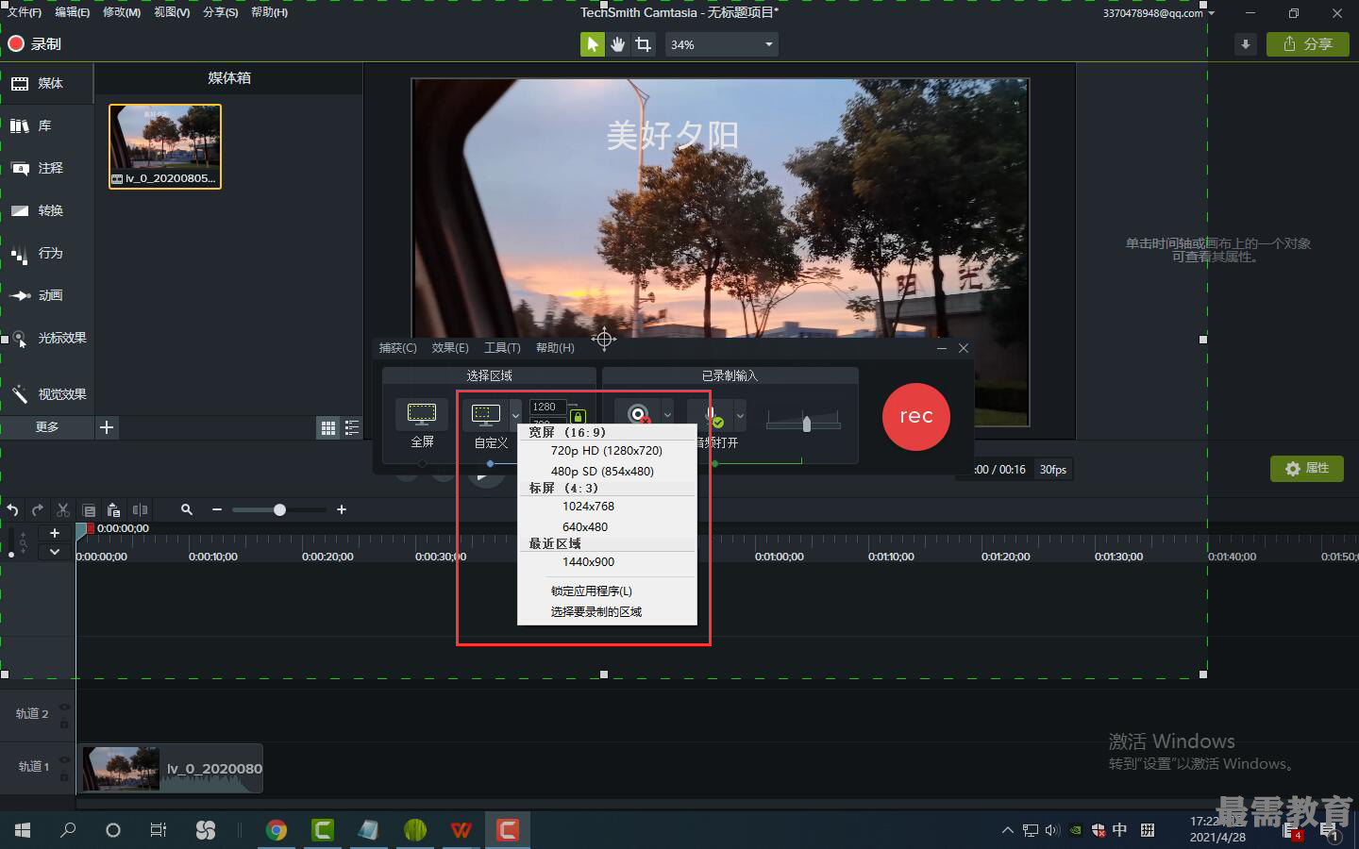Open the 34% canvas zoom dropdown
This screenshot has width=1359, height=849.
(722, 44)
